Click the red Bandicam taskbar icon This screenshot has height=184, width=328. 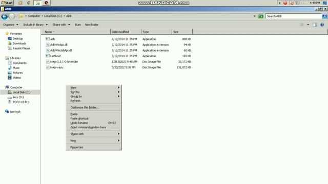coord(47,3)
